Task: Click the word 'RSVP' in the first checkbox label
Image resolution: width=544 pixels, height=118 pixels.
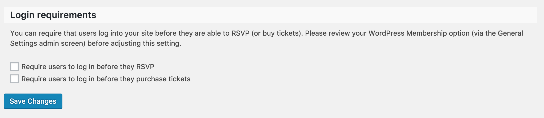Action: (x=145, y=67)
